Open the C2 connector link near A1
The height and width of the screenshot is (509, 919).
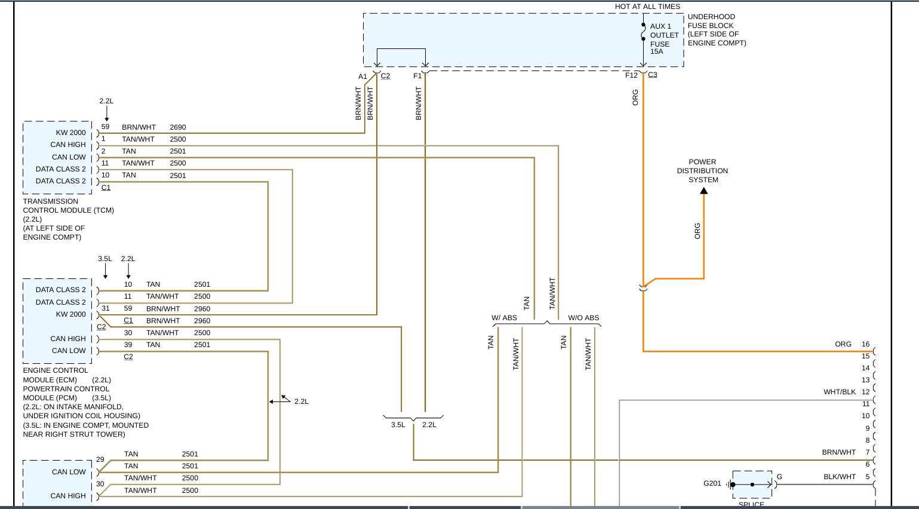[385, 76]
